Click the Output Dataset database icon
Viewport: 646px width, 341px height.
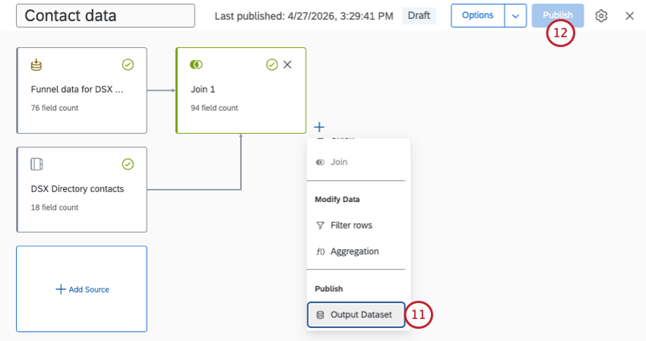pos(320,315)
